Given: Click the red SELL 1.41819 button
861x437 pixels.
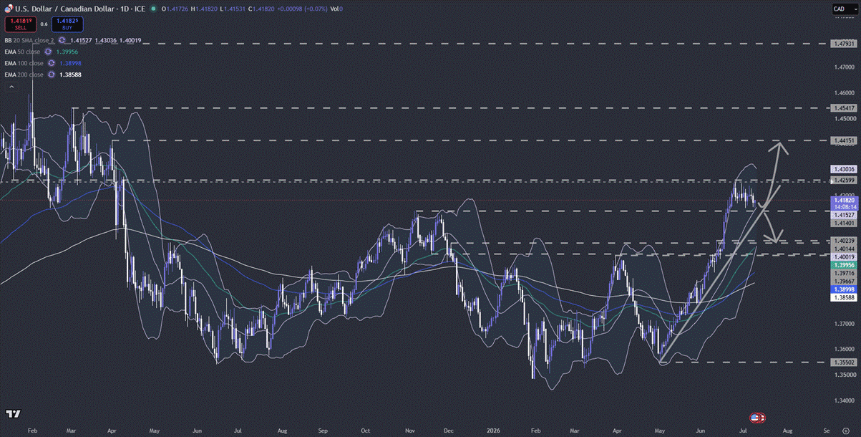Looking at the screenshot, I should pos(20,24).
